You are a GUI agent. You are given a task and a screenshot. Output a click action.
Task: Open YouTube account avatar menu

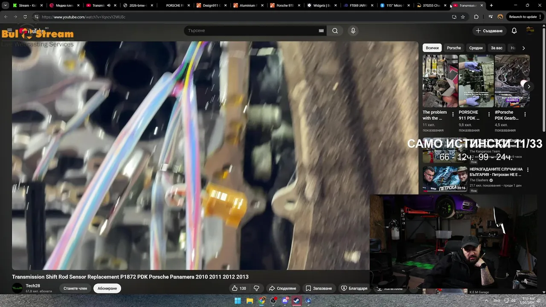click(x=530, y=31)
